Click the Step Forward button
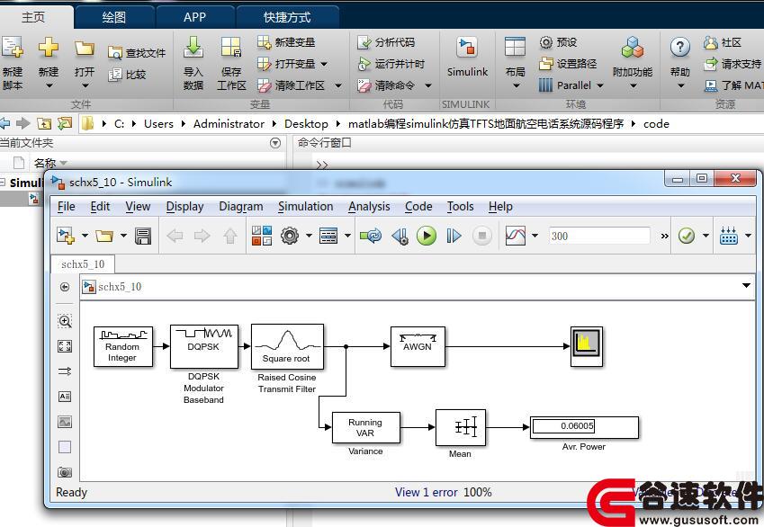The height and width of the screenshot is (527, 764). coord(454,237)
